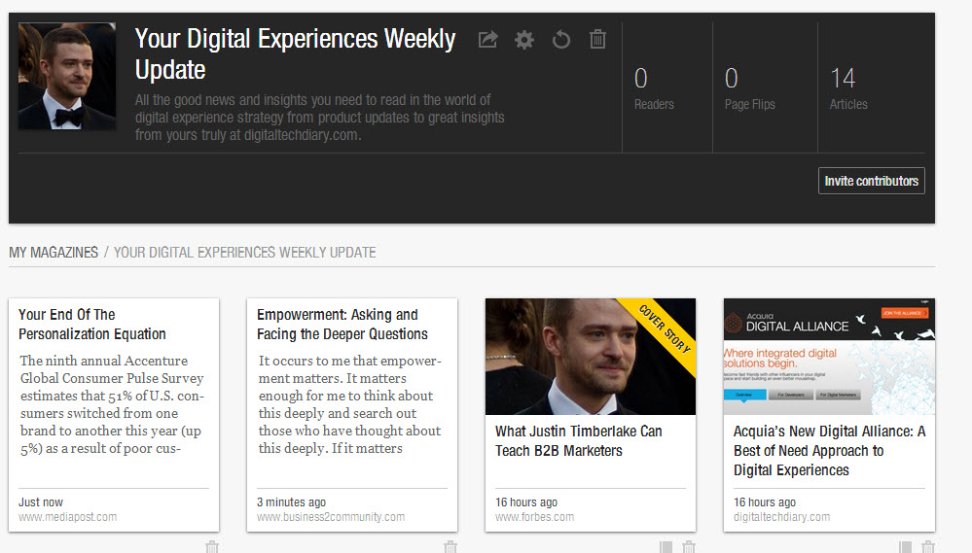The image size is (972, 553).
Task: Click the Acquia Digital Alliance thumbnail
Action: (x=829, y=357)
